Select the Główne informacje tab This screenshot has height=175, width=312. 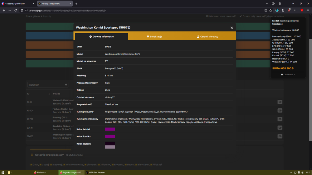(101, 36)
